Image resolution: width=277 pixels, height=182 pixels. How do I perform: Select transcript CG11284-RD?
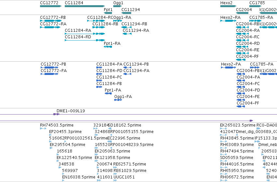(x=85, y=40)
